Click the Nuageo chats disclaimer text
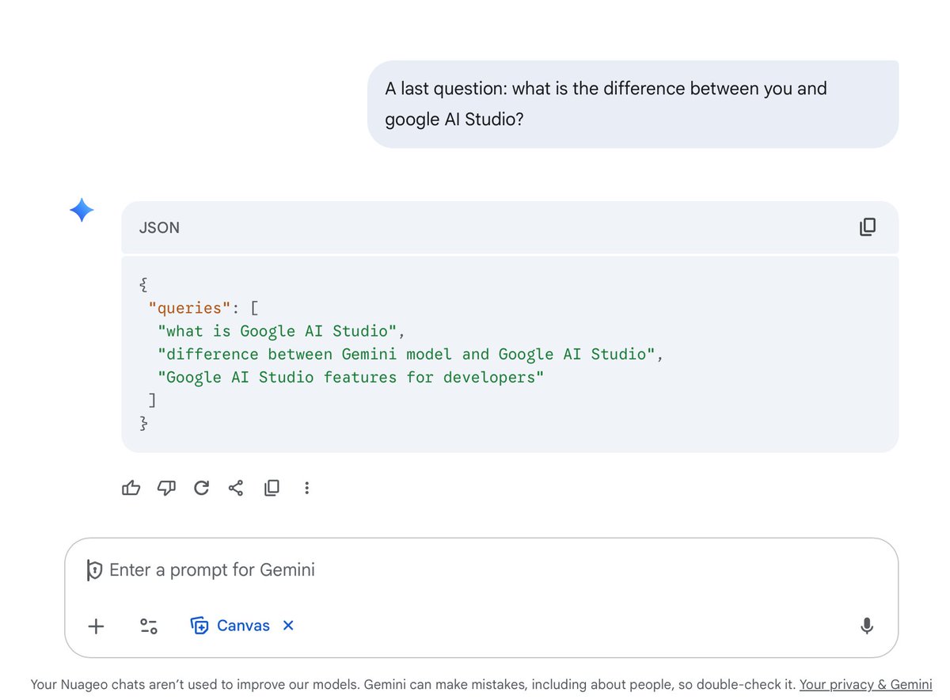950x700 pixels. (414, 684)
